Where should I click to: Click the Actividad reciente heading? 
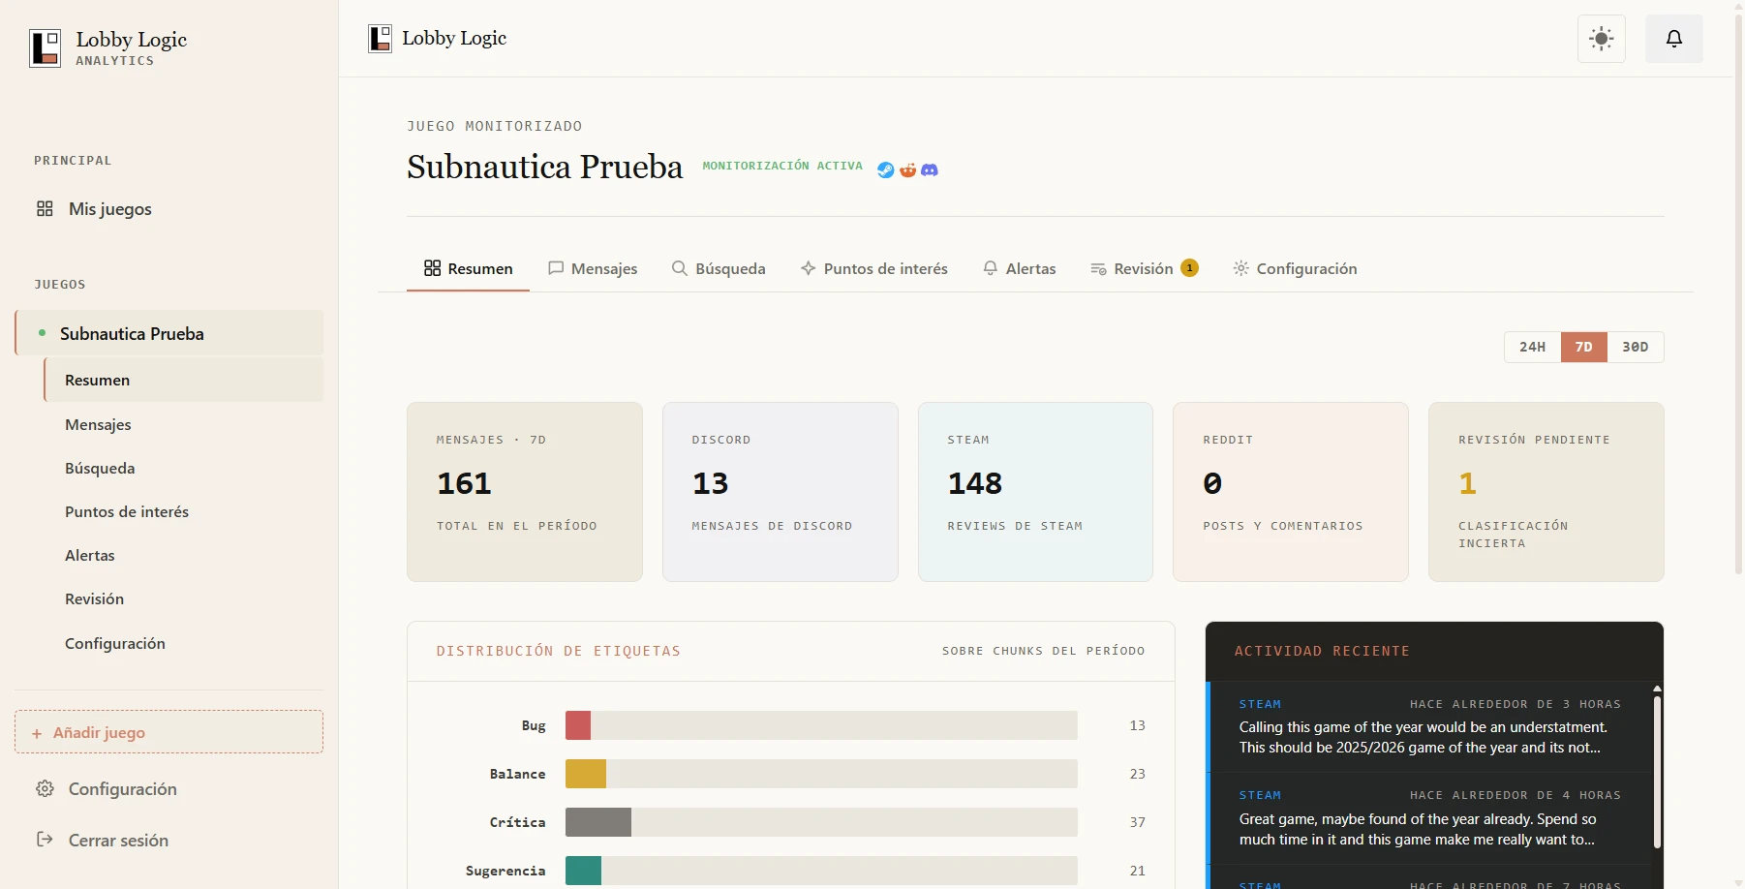point(1322,651)
